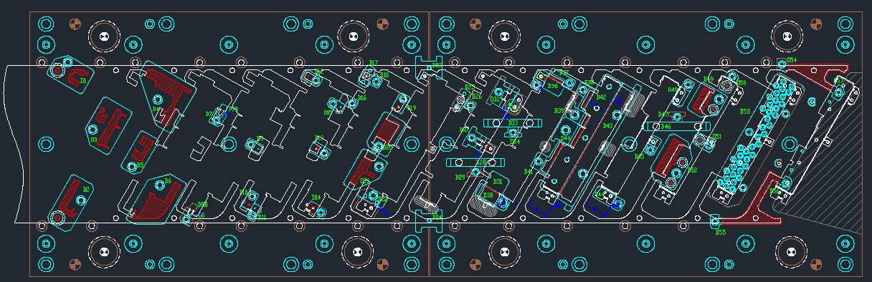Select the D9 small block component
The image size is (872, 282).
point(255,147)
